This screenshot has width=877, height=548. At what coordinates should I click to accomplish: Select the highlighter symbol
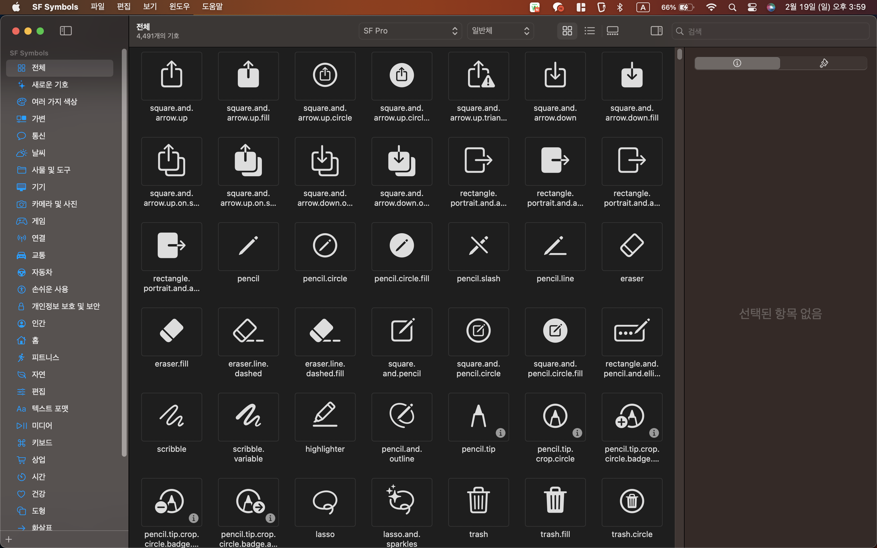point(325,417)
